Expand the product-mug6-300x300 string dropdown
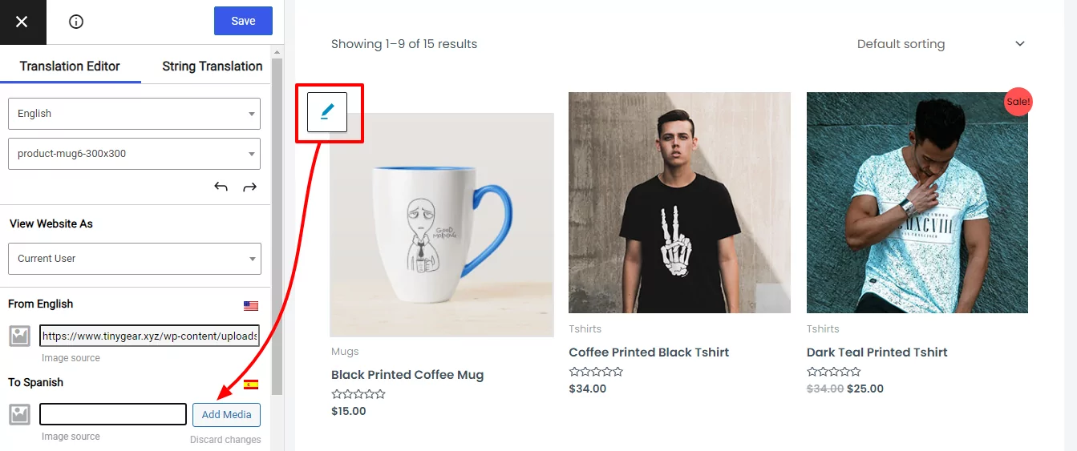This screenshot has width=1077, height=451. [134, 154]
